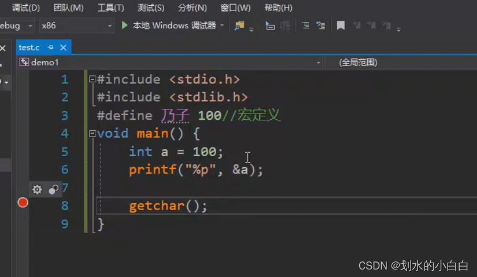Pin the test.c tab
This screenshot has width=477, height=277.
[50, 47]
